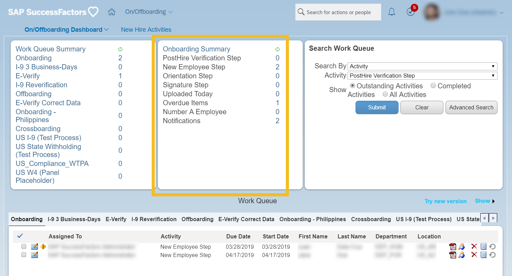Image resolution: width=512 pixels, height=276 pixels.
Task: Open the Search By dropdown
Action: click(422, 66)
